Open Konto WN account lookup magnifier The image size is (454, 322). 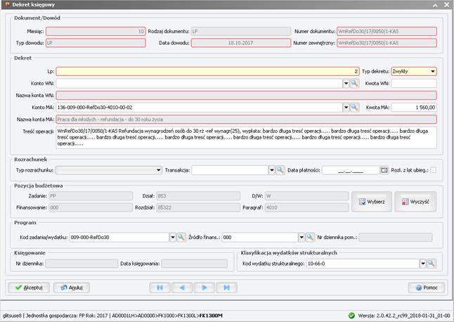[x=354, y=84]
